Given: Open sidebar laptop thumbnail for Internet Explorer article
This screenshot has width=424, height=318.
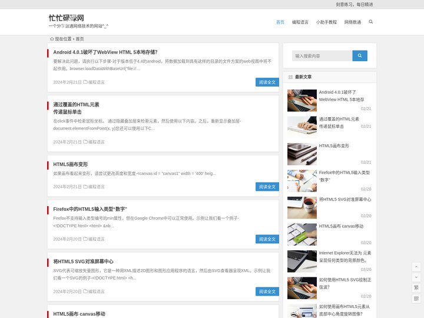Looking at the screenshot, I should [x=302, y=261].
